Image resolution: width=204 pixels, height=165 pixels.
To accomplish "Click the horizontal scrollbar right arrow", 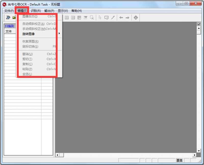I will pos(195,155).
